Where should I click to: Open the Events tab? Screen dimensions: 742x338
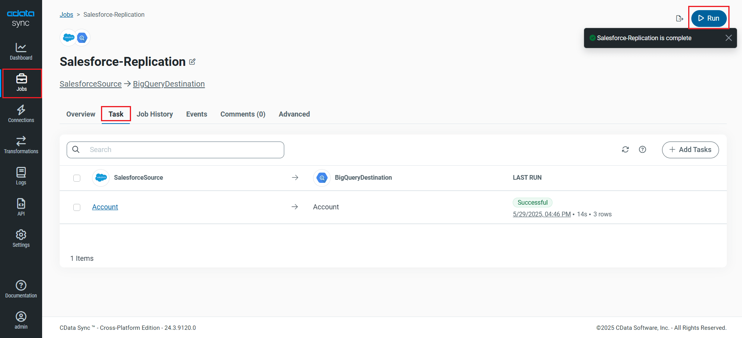(x=197, y=114)
